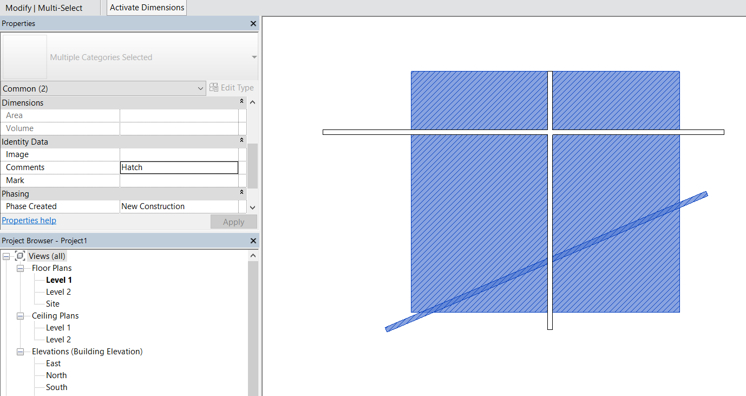The image size is (746, 396).
Task: Click the Activate Dimensions button
Action: 147,8
